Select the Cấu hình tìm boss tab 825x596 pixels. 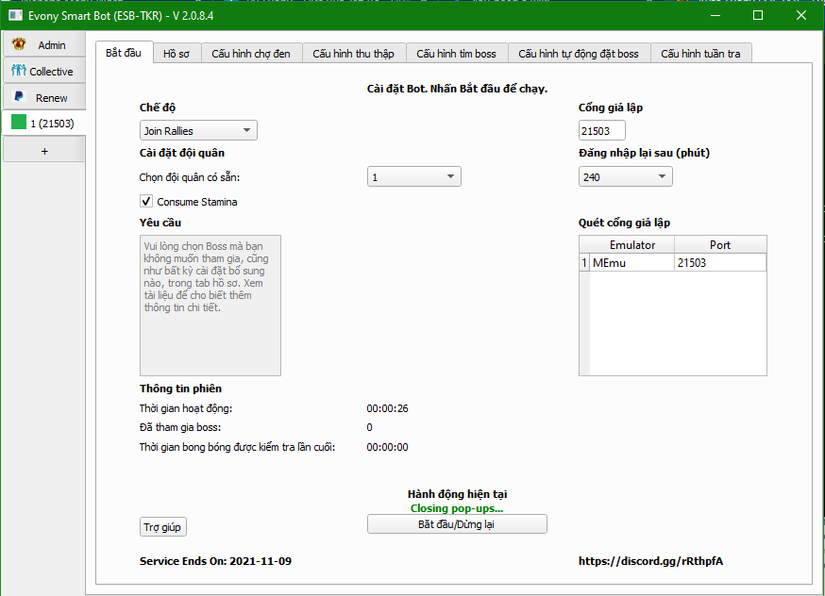click(456, 54)
